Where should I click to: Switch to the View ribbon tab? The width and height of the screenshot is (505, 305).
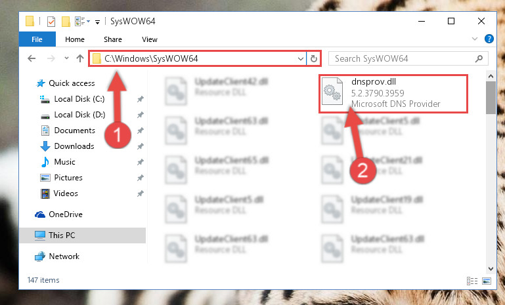coord(150,39)
